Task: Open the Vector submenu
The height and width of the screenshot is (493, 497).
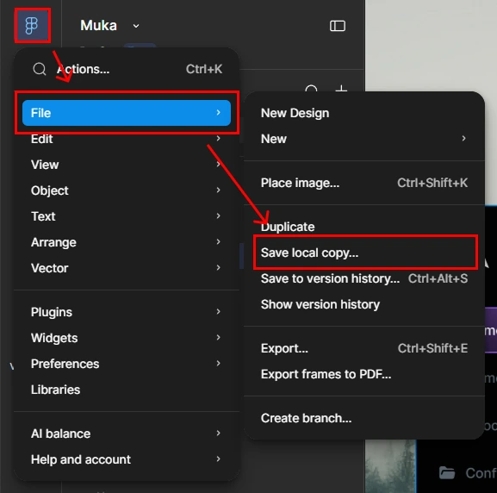Action: (127, 268)
